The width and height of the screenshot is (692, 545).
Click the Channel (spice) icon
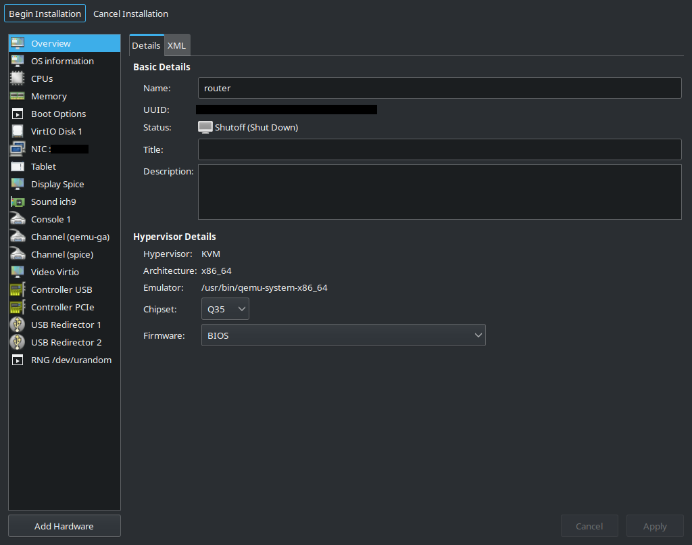(18, 254)
